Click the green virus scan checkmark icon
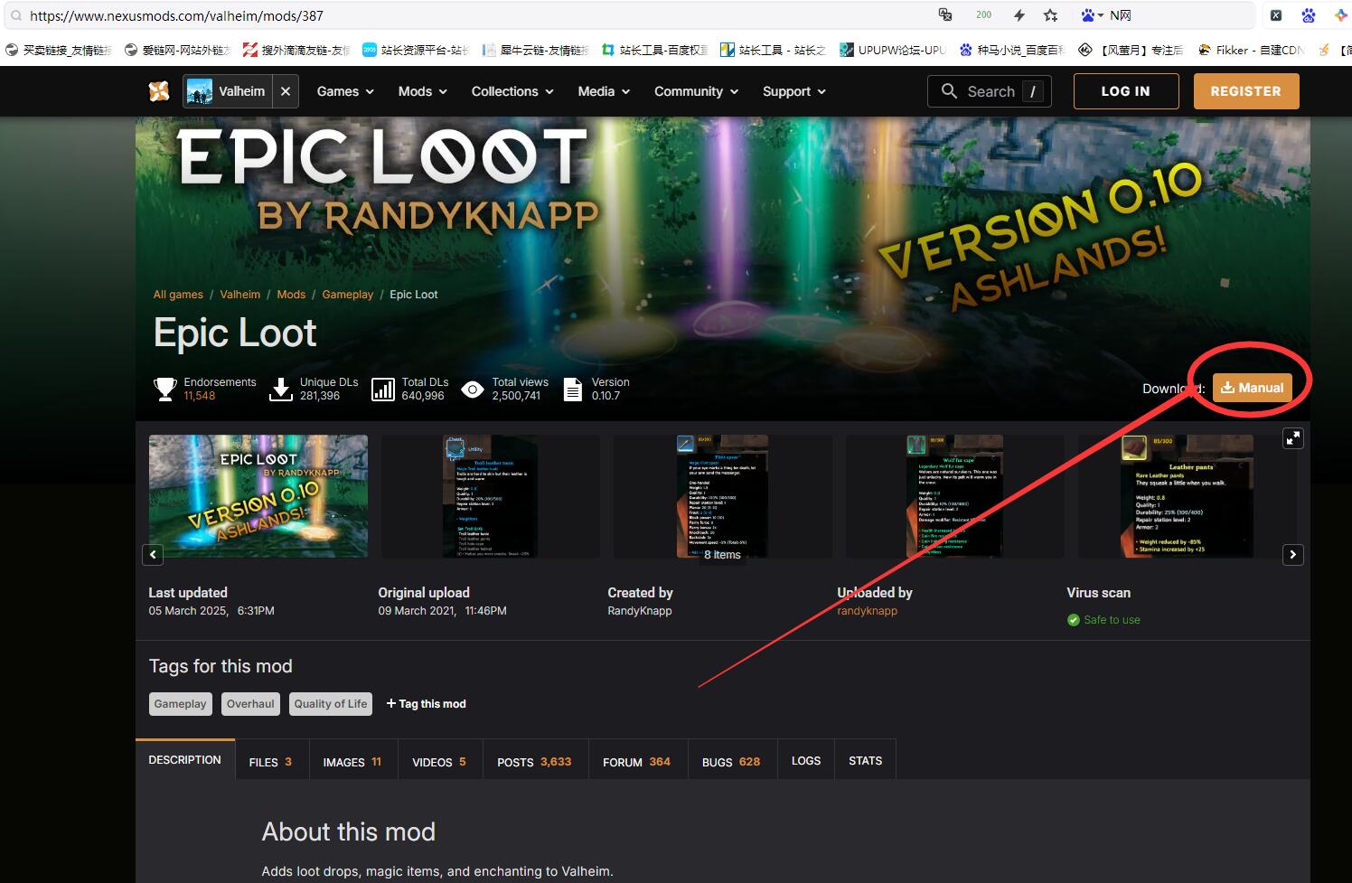1352x883 pixels. coord(1074,620)
